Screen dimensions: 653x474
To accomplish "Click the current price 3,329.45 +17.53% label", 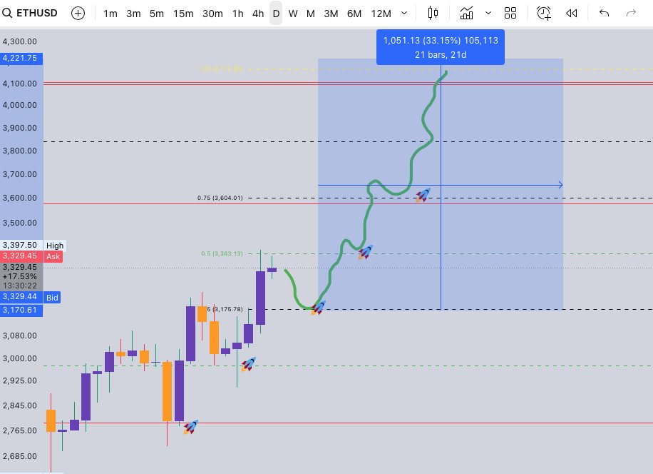I will pyautogui.click(x=21, y=276).
